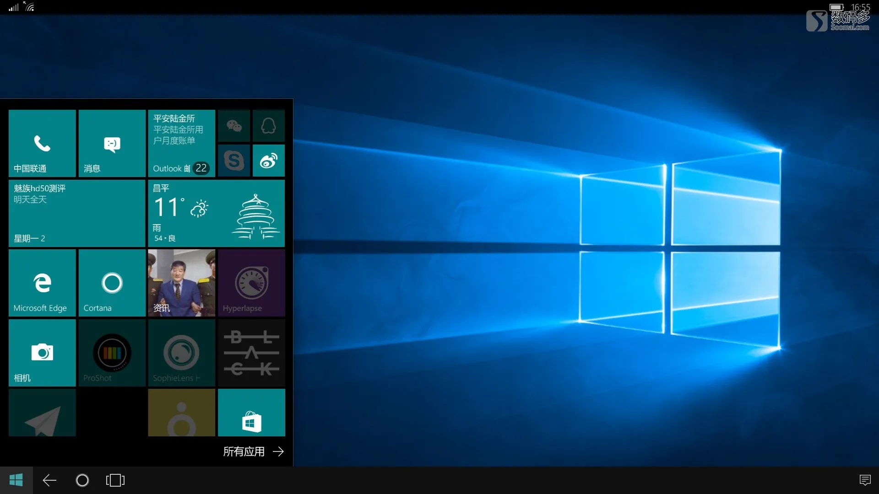Launch SophieLens tile

tap(182, 353)
